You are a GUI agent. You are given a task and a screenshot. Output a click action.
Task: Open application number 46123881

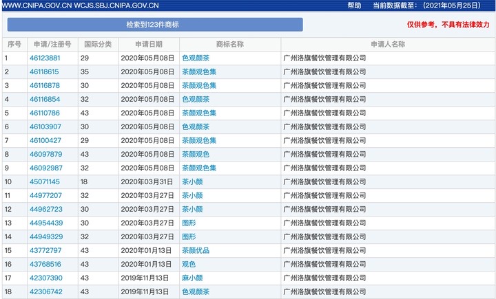tap(45, 58)
